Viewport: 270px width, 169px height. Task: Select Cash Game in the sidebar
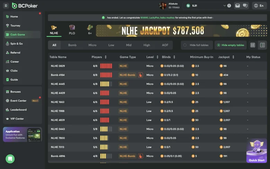(22, 35)
